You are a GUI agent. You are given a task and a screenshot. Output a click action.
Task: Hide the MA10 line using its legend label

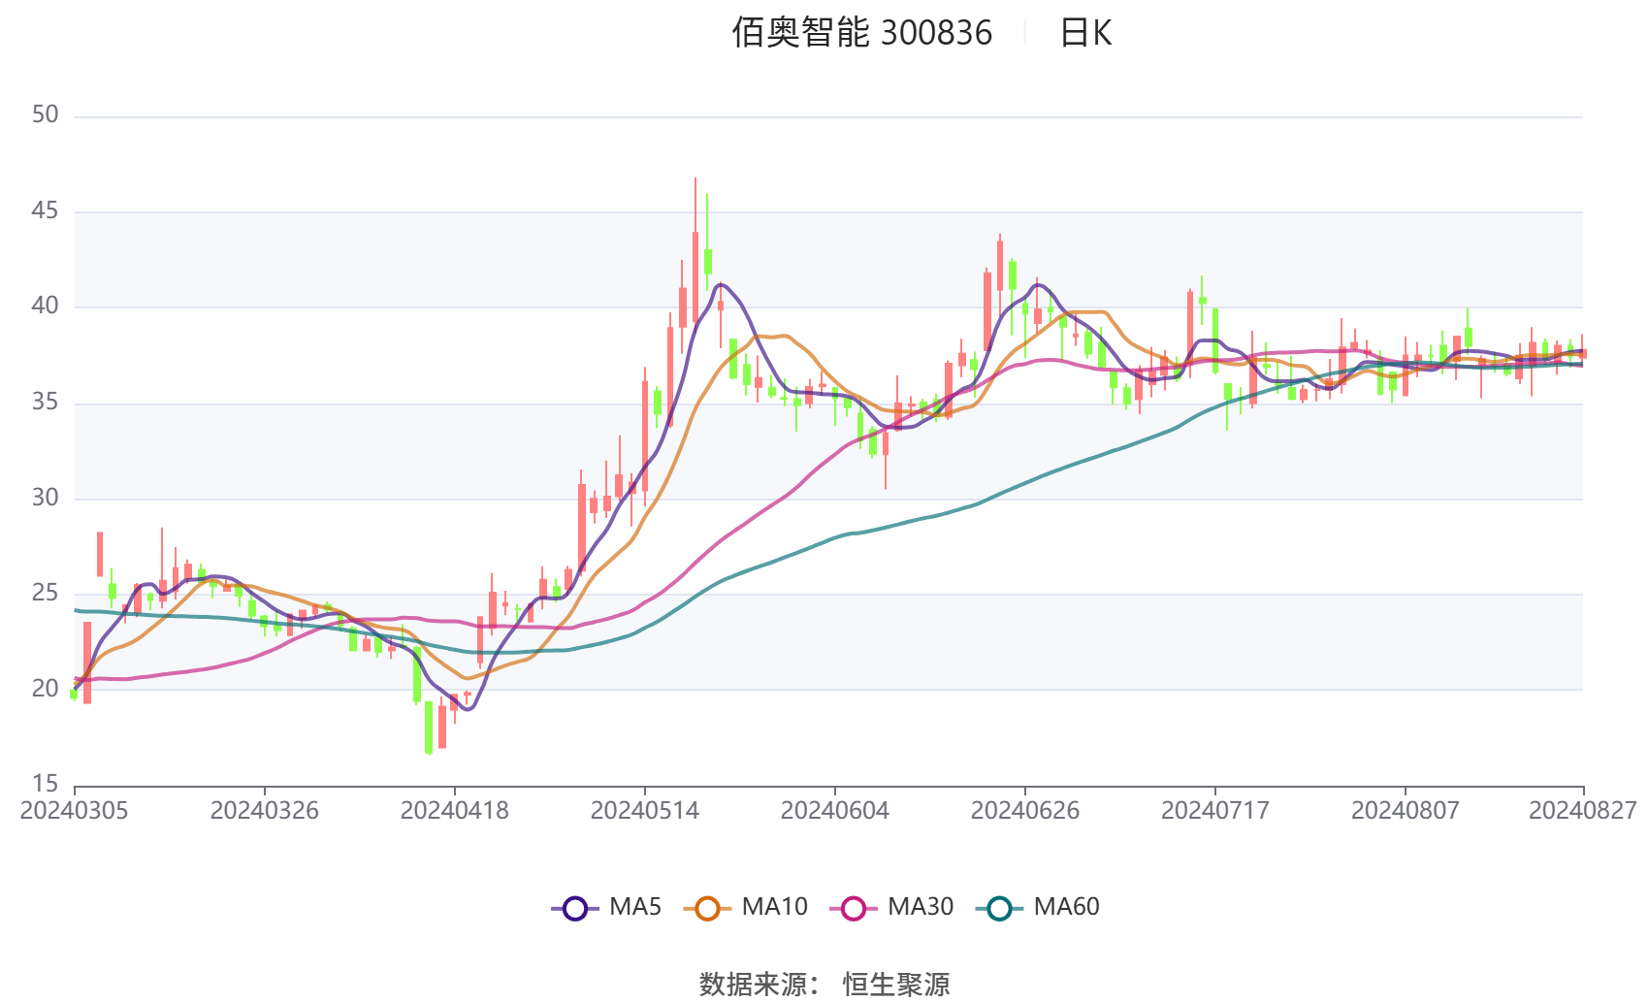click(774, 907)
